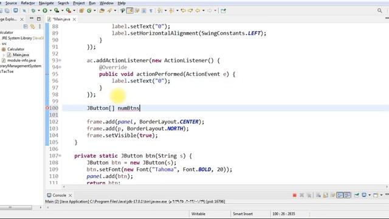
Task: Click the override marker on line 95
Action: click(x=47, y=74)
